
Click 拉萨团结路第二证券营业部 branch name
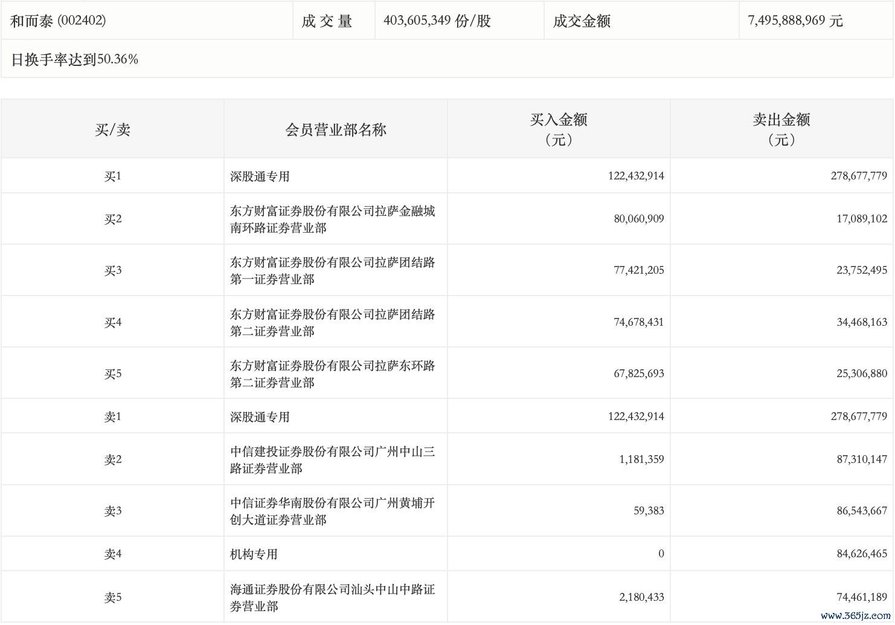coord(332,323)
